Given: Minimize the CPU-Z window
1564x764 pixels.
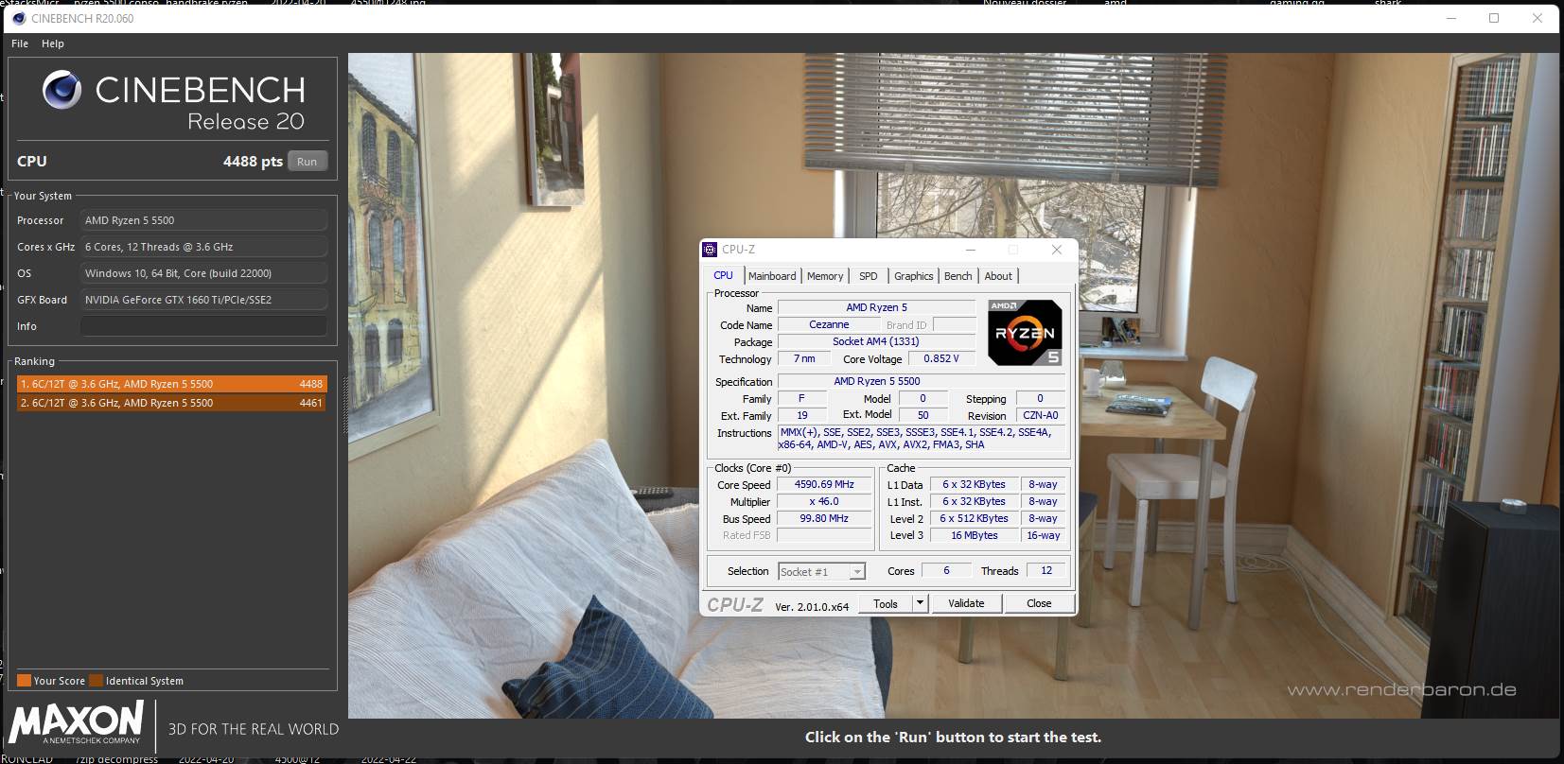Looking at the screenshot, I should pyautogui.click(x=971, y=250).
